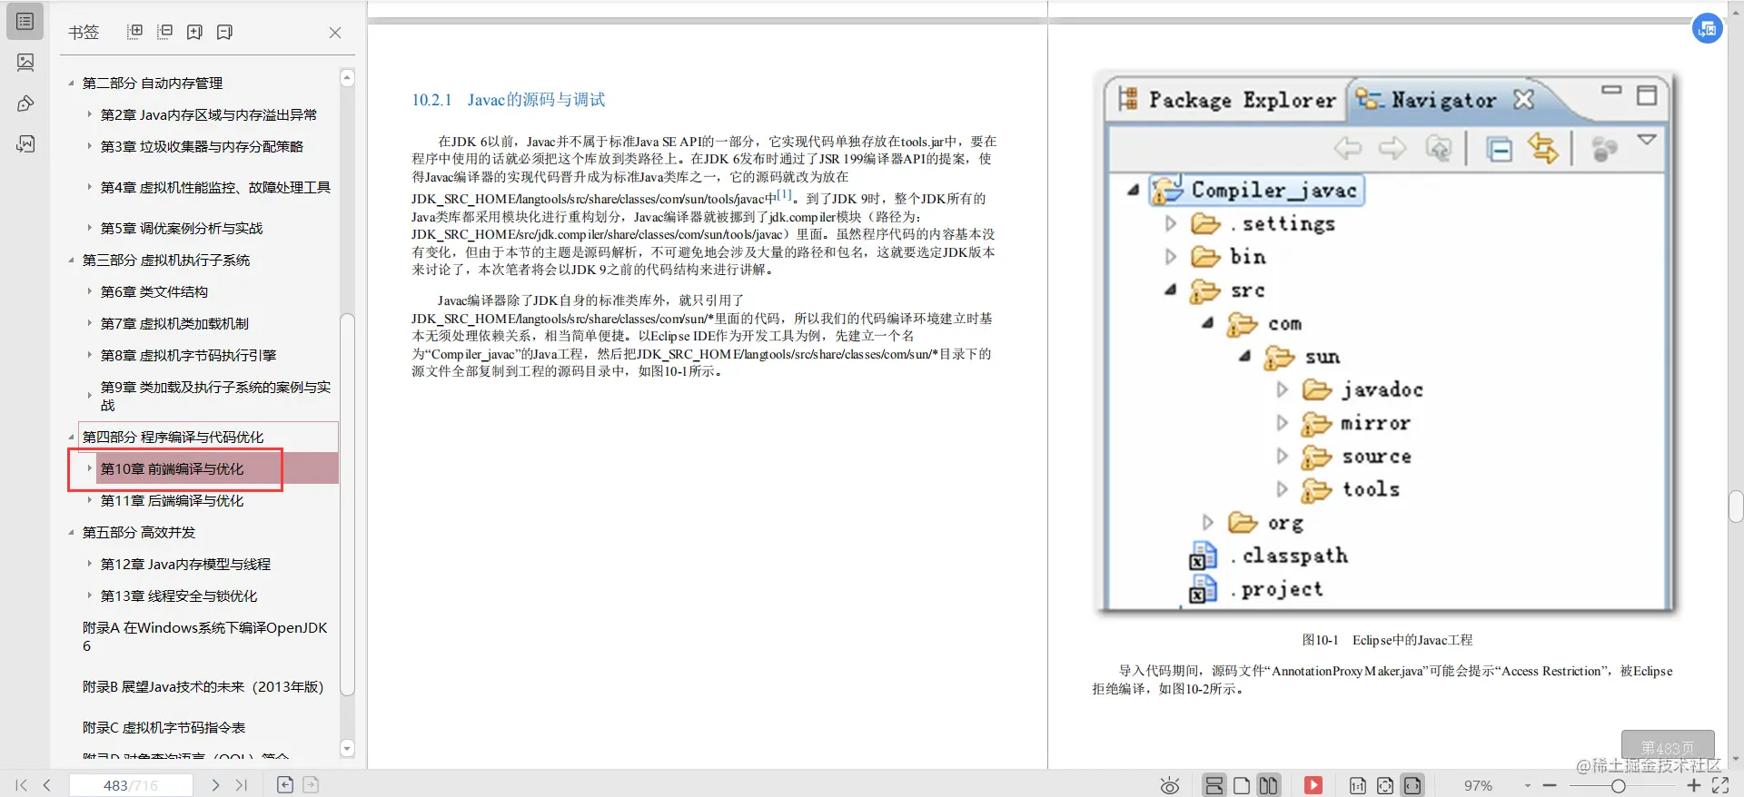
Task: Expand 第2章 Java内存区域与内存溢出异常
Action: (89, 115)
